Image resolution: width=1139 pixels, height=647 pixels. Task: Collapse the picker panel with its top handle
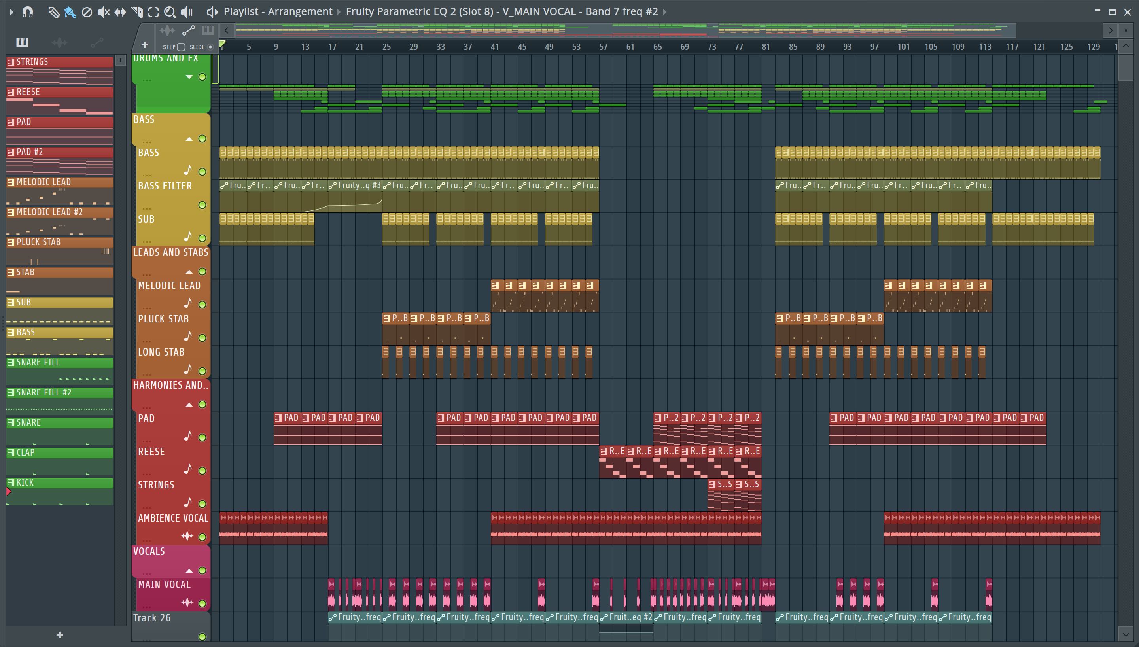[x=120, y=60]
